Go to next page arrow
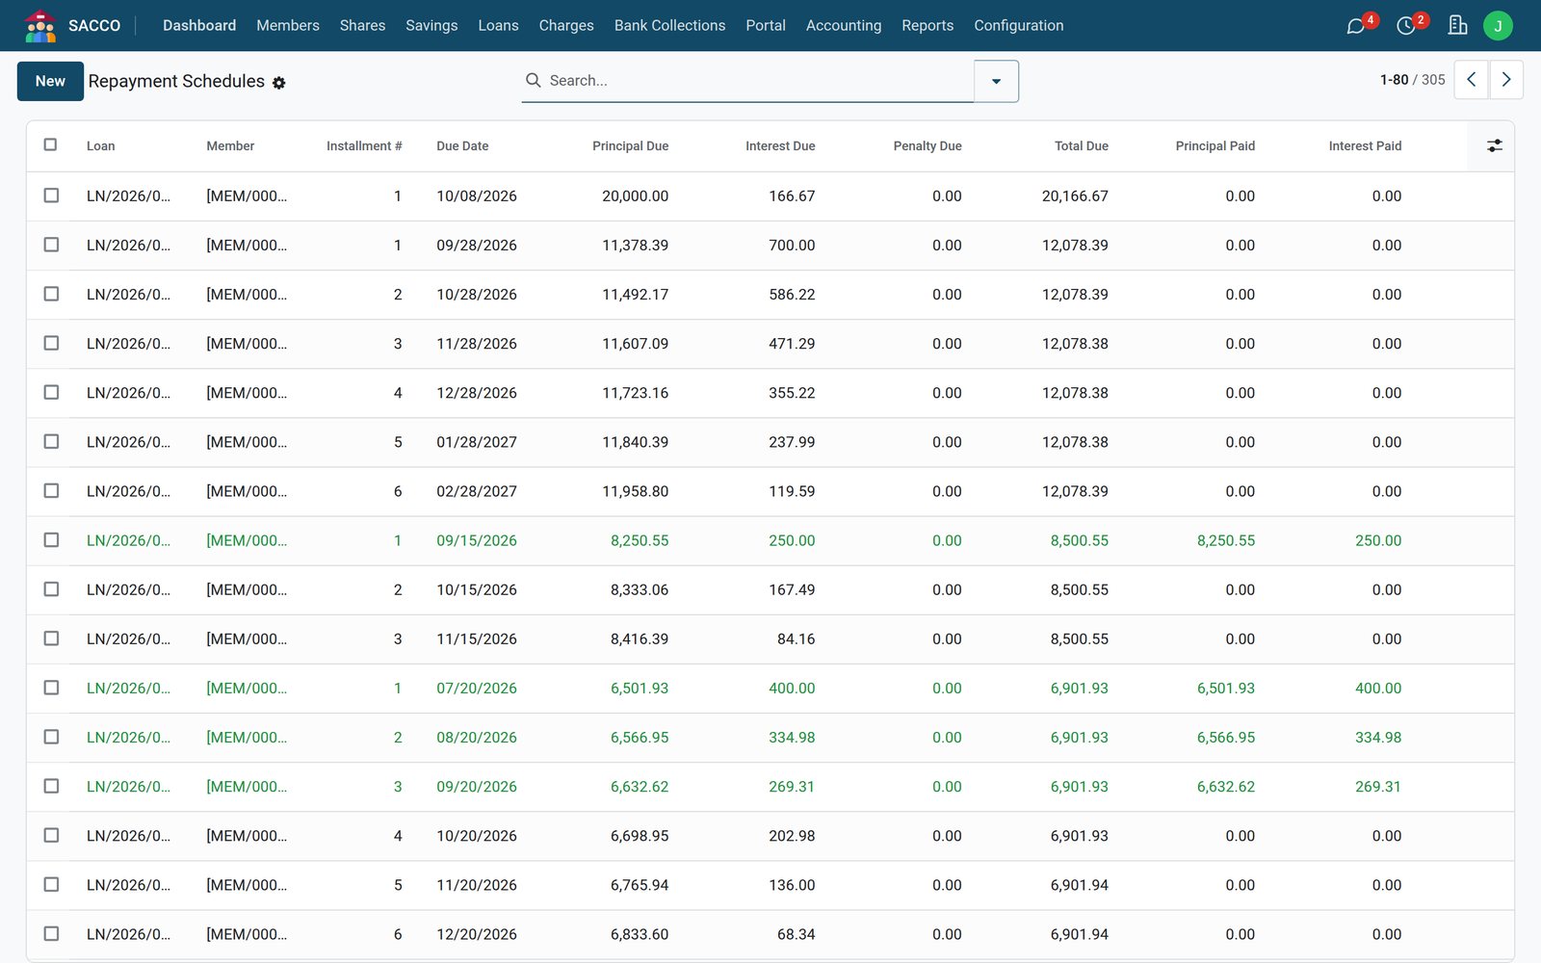 coord(1506,80)
